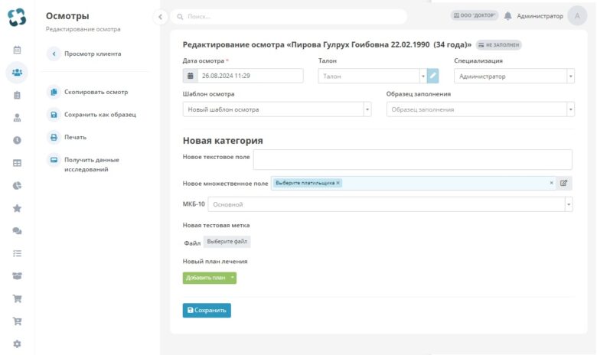The height and width of the screenshot is (355, 597).
Task: Open the Специализация dropdown
Action: 514,76
